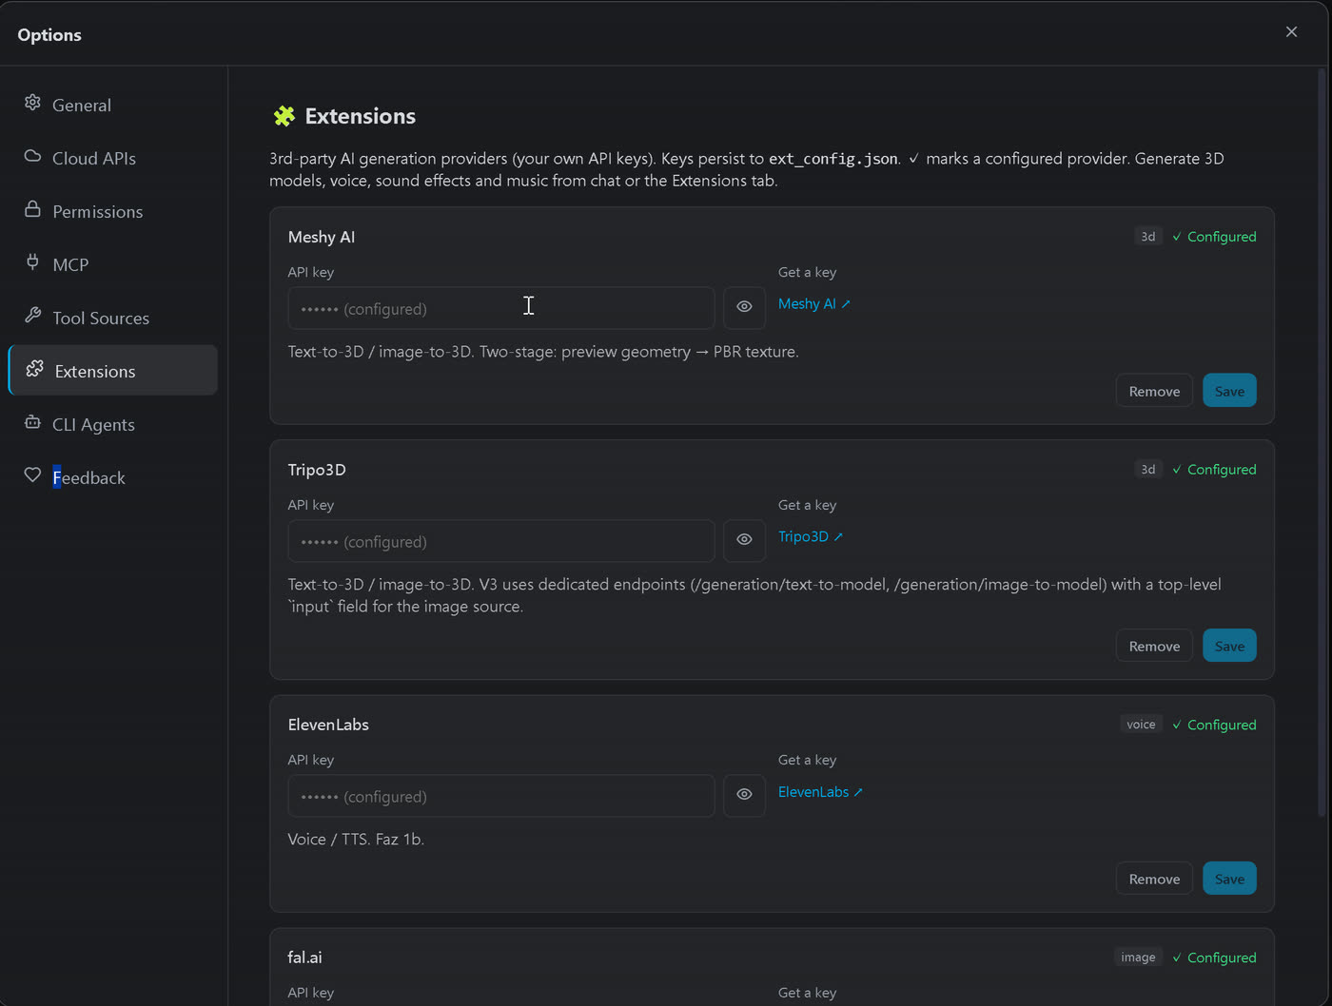
Task: Click the vertical scrollbar of the Options dialog
Action: (1322, 442)
